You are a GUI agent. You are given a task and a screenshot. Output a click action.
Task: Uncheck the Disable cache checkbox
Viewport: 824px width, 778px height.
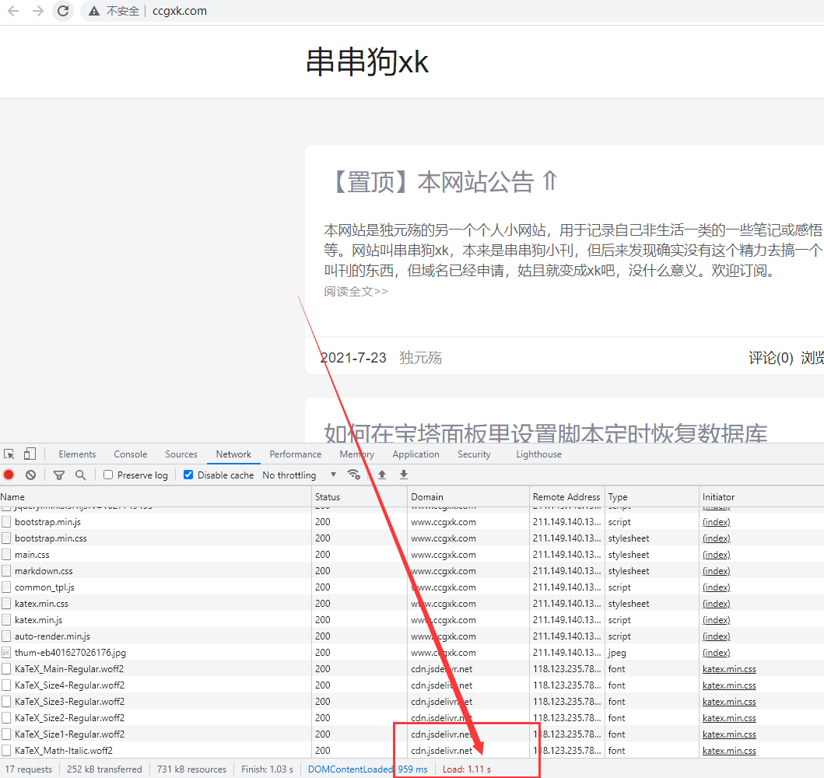pos(188,475)
